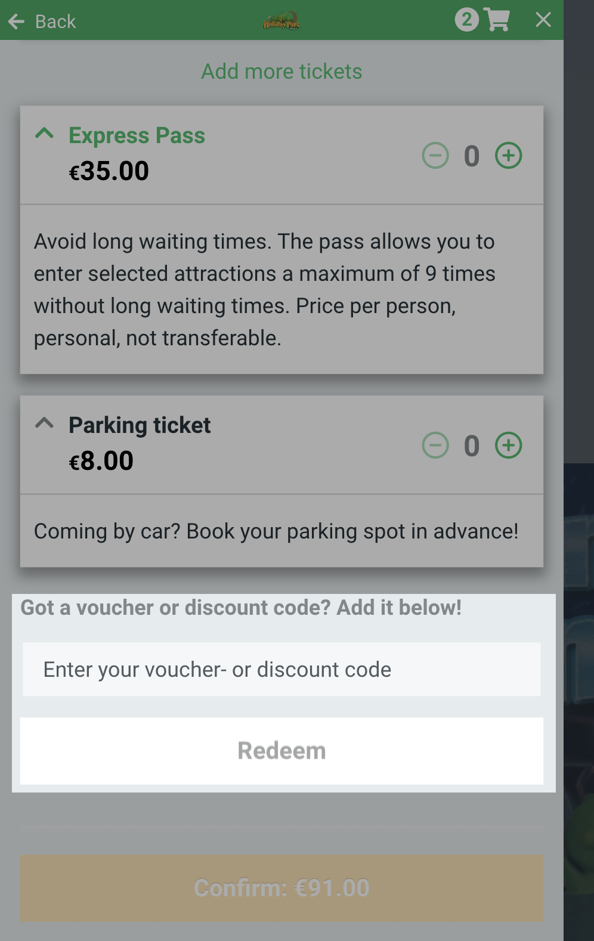Click the Holiday Park logo
Viewport: 594px width, 941px height.
pos(281,21)
